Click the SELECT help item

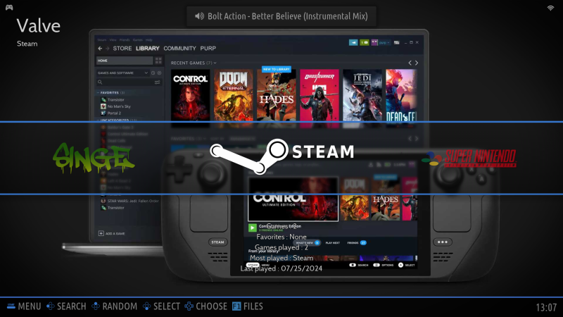[x=161, y=306]
